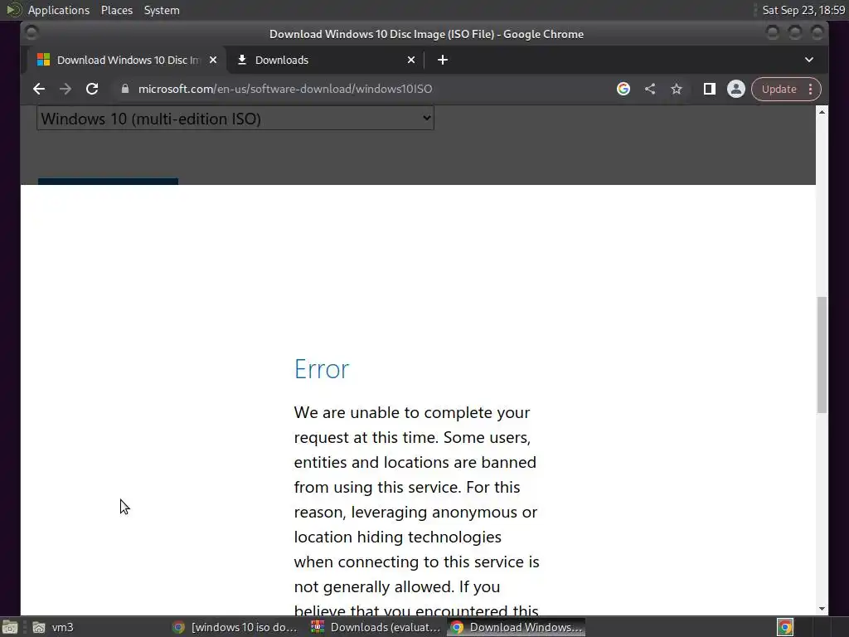Reload the Microsoft download page
The width and height of the screenshot is (849, 637).
point(92,89)
